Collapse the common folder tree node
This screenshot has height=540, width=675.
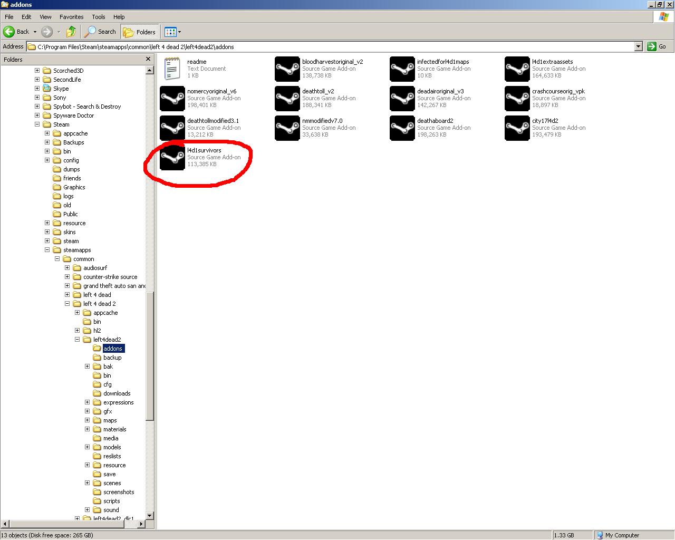(x=57, y=259)
